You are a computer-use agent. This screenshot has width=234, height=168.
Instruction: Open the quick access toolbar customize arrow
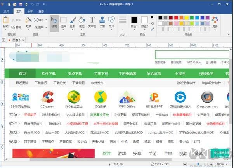tap(44, 5)
